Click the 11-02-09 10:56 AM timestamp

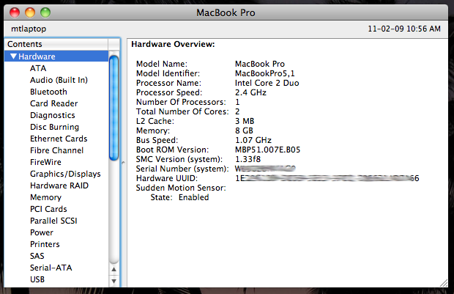click(x=404, y=29)
